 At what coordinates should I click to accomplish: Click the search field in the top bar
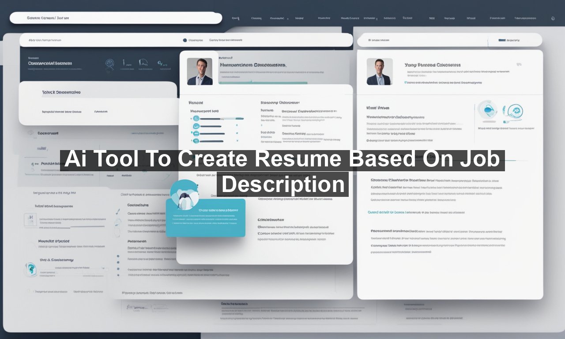[x=116, y=18]
